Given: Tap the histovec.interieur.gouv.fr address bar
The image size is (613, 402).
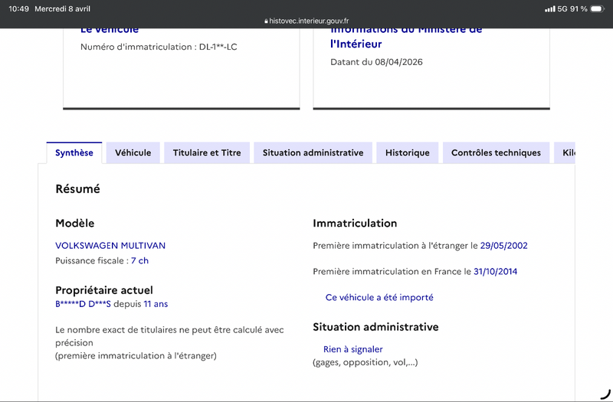Looking at the screenshot, I should click(x=306, y=21).
